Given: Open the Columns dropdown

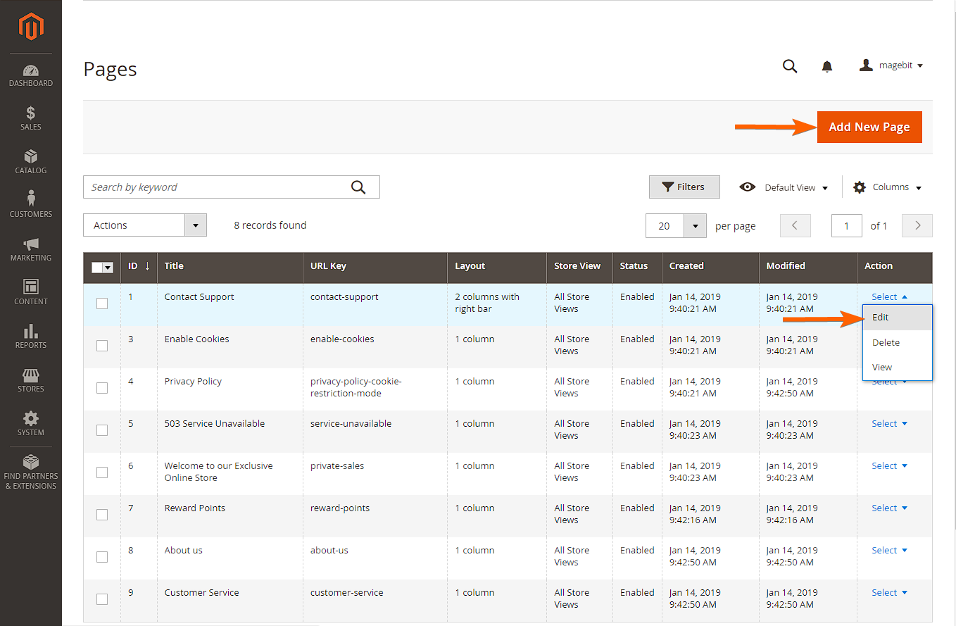Looking at the screenshot, I should (888, 187).
